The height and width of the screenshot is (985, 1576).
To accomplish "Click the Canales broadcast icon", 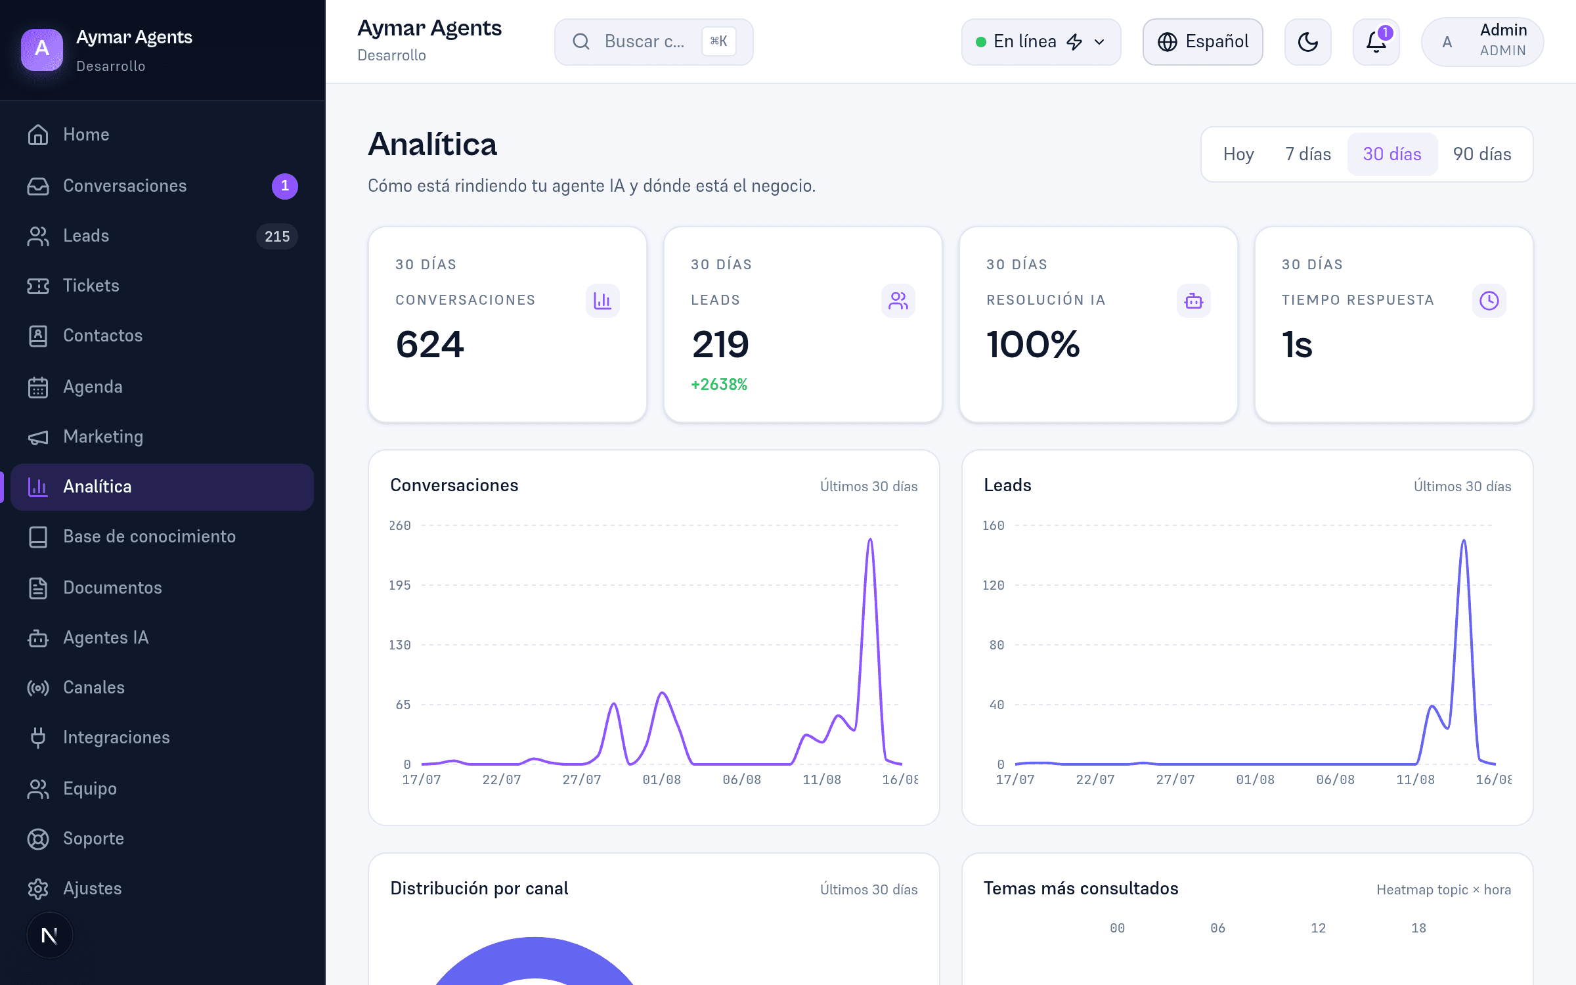I will 38,688.
